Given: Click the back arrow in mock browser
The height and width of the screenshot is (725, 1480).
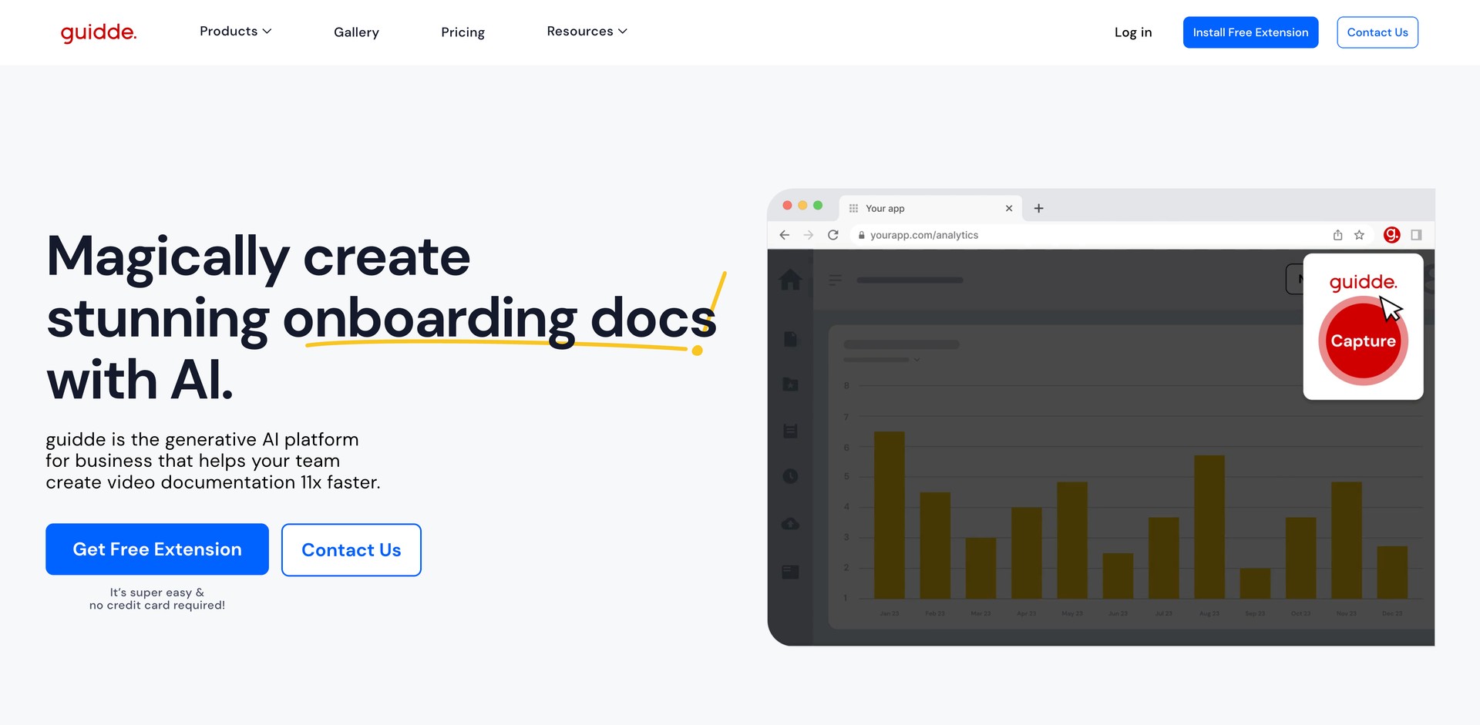Looking at the screenshot, I should 784,235.
